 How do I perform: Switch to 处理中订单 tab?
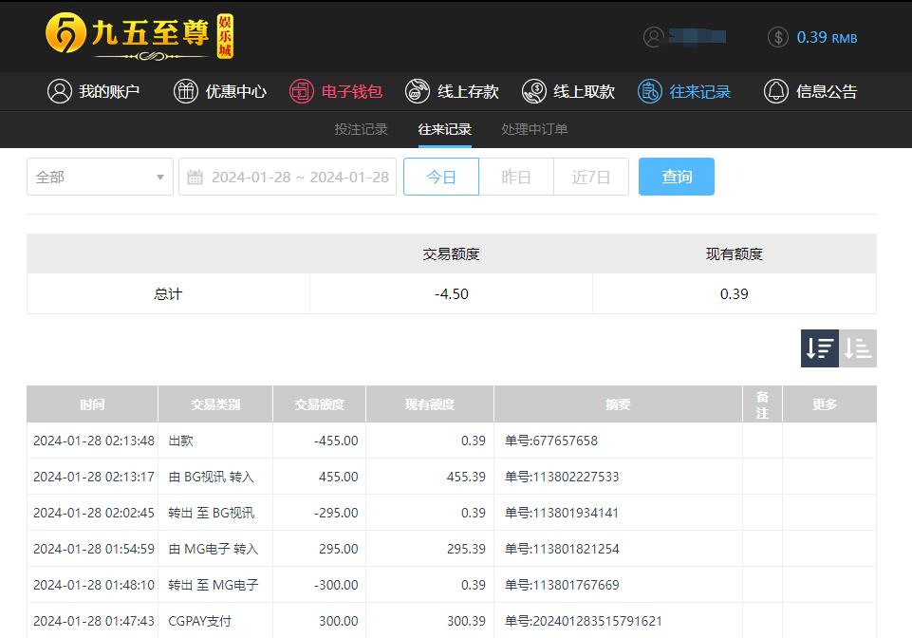pos(534,129)
